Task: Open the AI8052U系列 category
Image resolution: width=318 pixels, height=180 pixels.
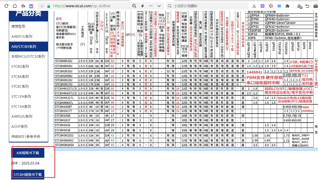Action: click(x=29, y=116)
